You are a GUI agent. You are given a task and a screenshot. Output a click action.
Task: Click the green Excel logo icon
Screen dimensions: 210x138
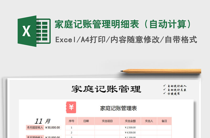point(34,31)
